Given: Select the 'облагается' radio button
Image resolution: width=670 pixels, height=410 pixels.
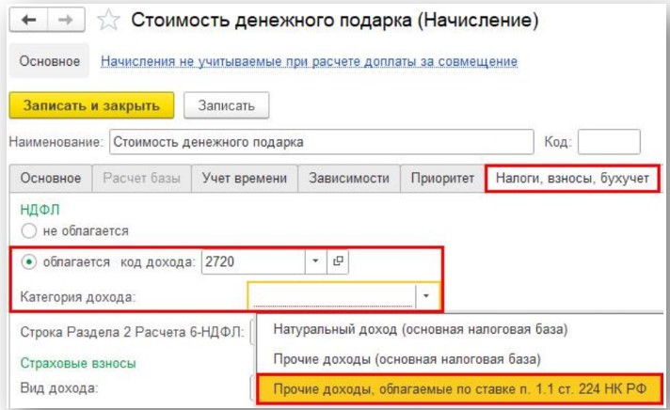Looking at the screenshot, I should click(28, 261).
